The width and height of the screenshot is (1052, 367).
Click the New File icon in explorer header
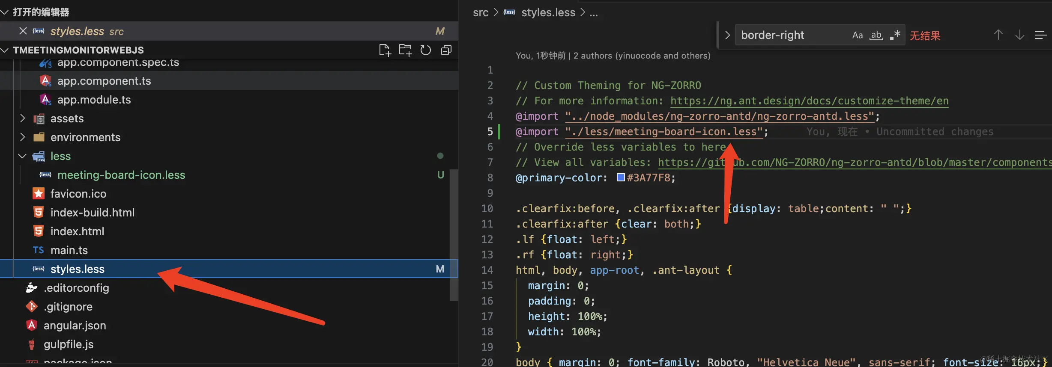point(385,50)
